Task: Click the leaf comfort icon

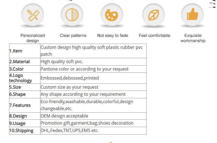Action: click(153, 15)
